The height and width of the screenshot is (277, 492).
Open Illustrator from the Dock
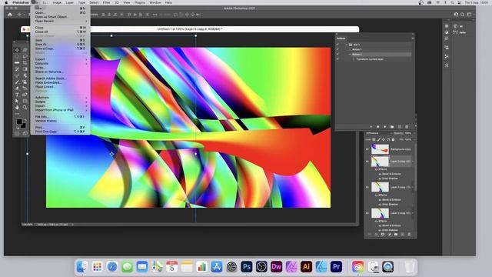point(306,267)
